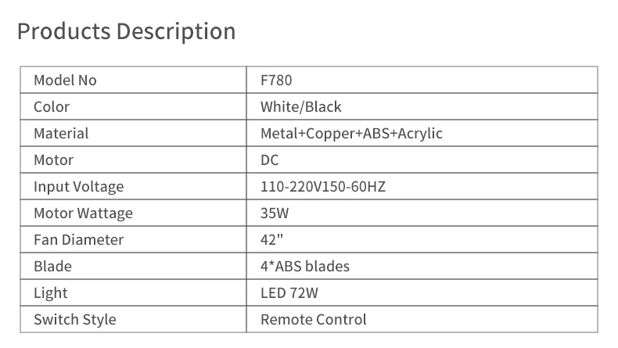Click the Products Description heading
Screen dimensions: 618x348
(127, 32)
